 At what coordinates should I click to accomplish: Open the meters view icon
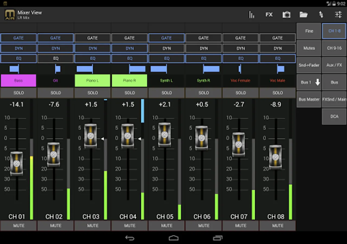(252, 15)
